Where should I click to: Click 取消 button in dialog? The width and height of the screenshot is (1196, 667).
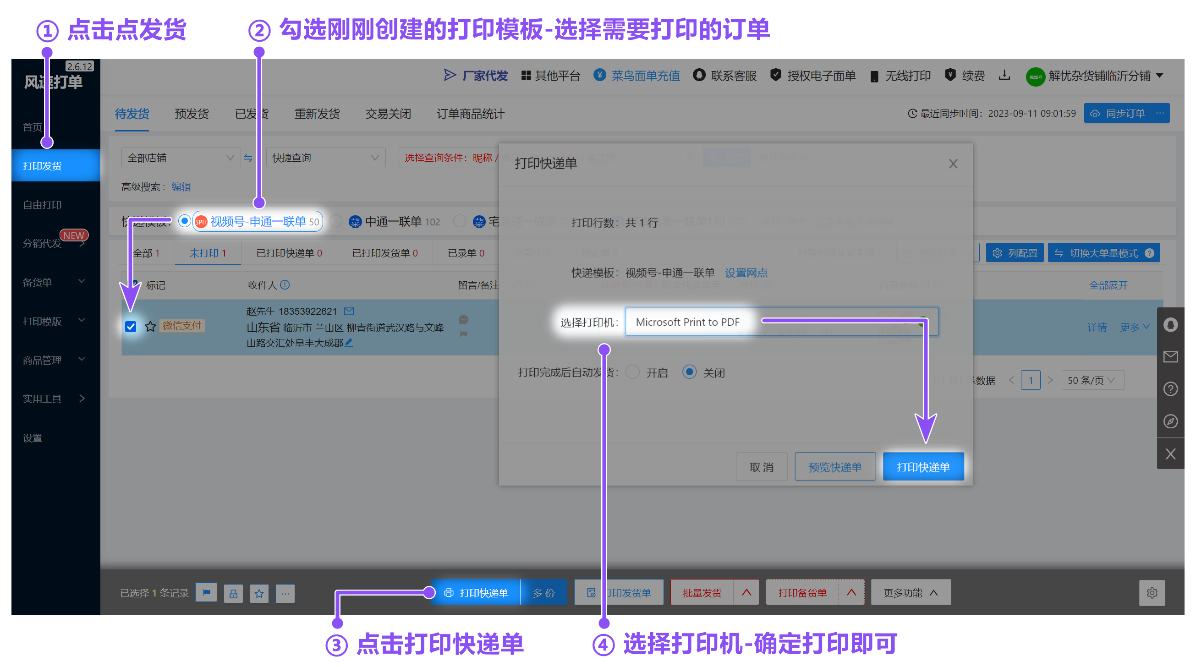pyautogui.click(x=762, y=467)
